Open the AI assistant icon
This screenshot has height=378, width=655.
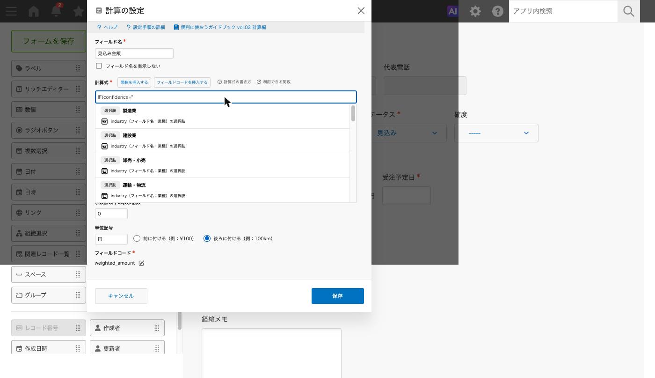coord(452,11)
